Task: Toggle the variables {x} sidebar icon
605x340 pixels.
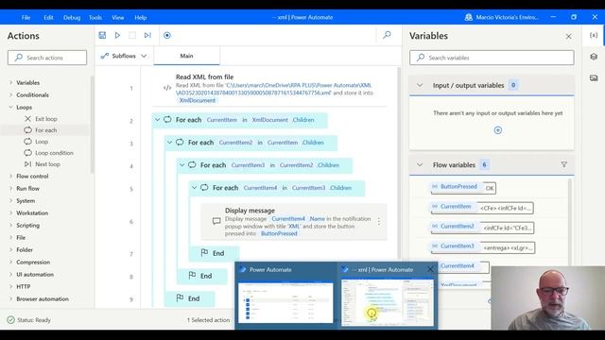Action: tap(594, 35)
